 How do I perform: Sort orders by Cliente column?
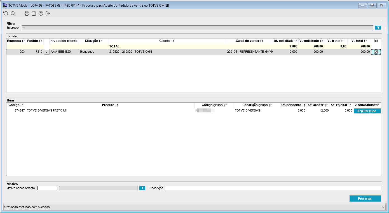click(x=167, y=41)
